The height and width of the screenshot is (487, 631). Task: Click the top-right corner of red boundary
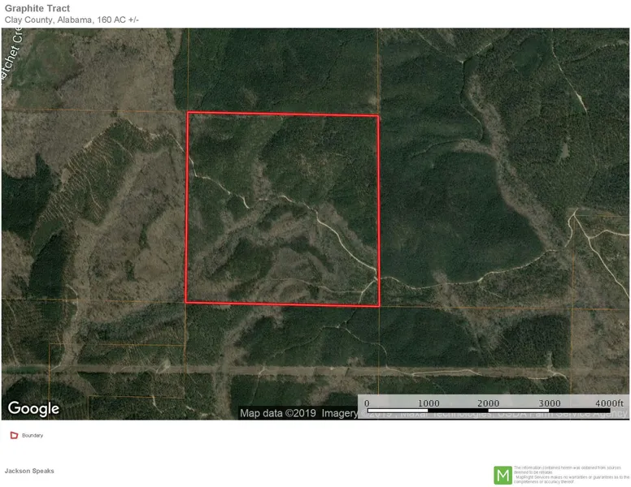tap(377, 116)
